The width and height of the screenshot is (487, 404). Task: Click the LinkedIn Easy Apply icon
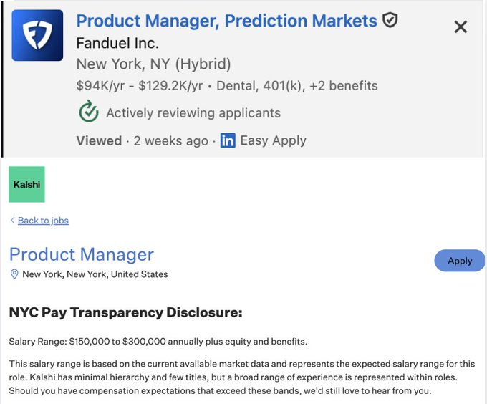pos(228,140)
